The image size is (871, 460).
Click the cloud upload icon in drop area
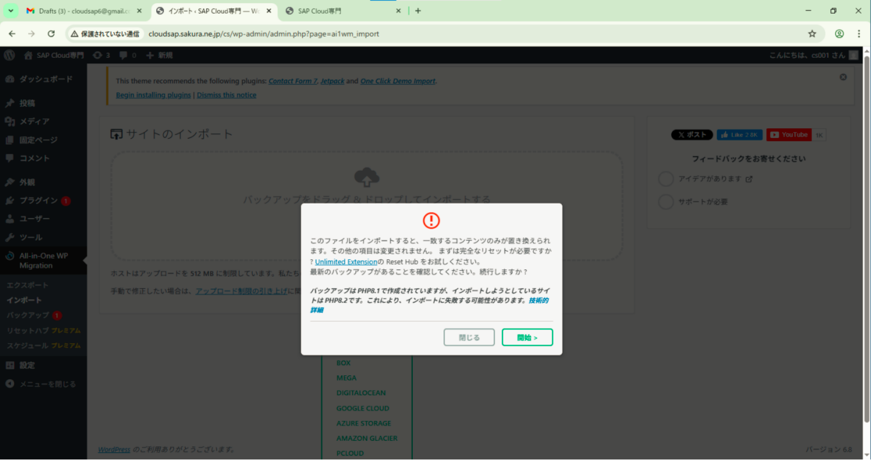[x=367, y=177]
